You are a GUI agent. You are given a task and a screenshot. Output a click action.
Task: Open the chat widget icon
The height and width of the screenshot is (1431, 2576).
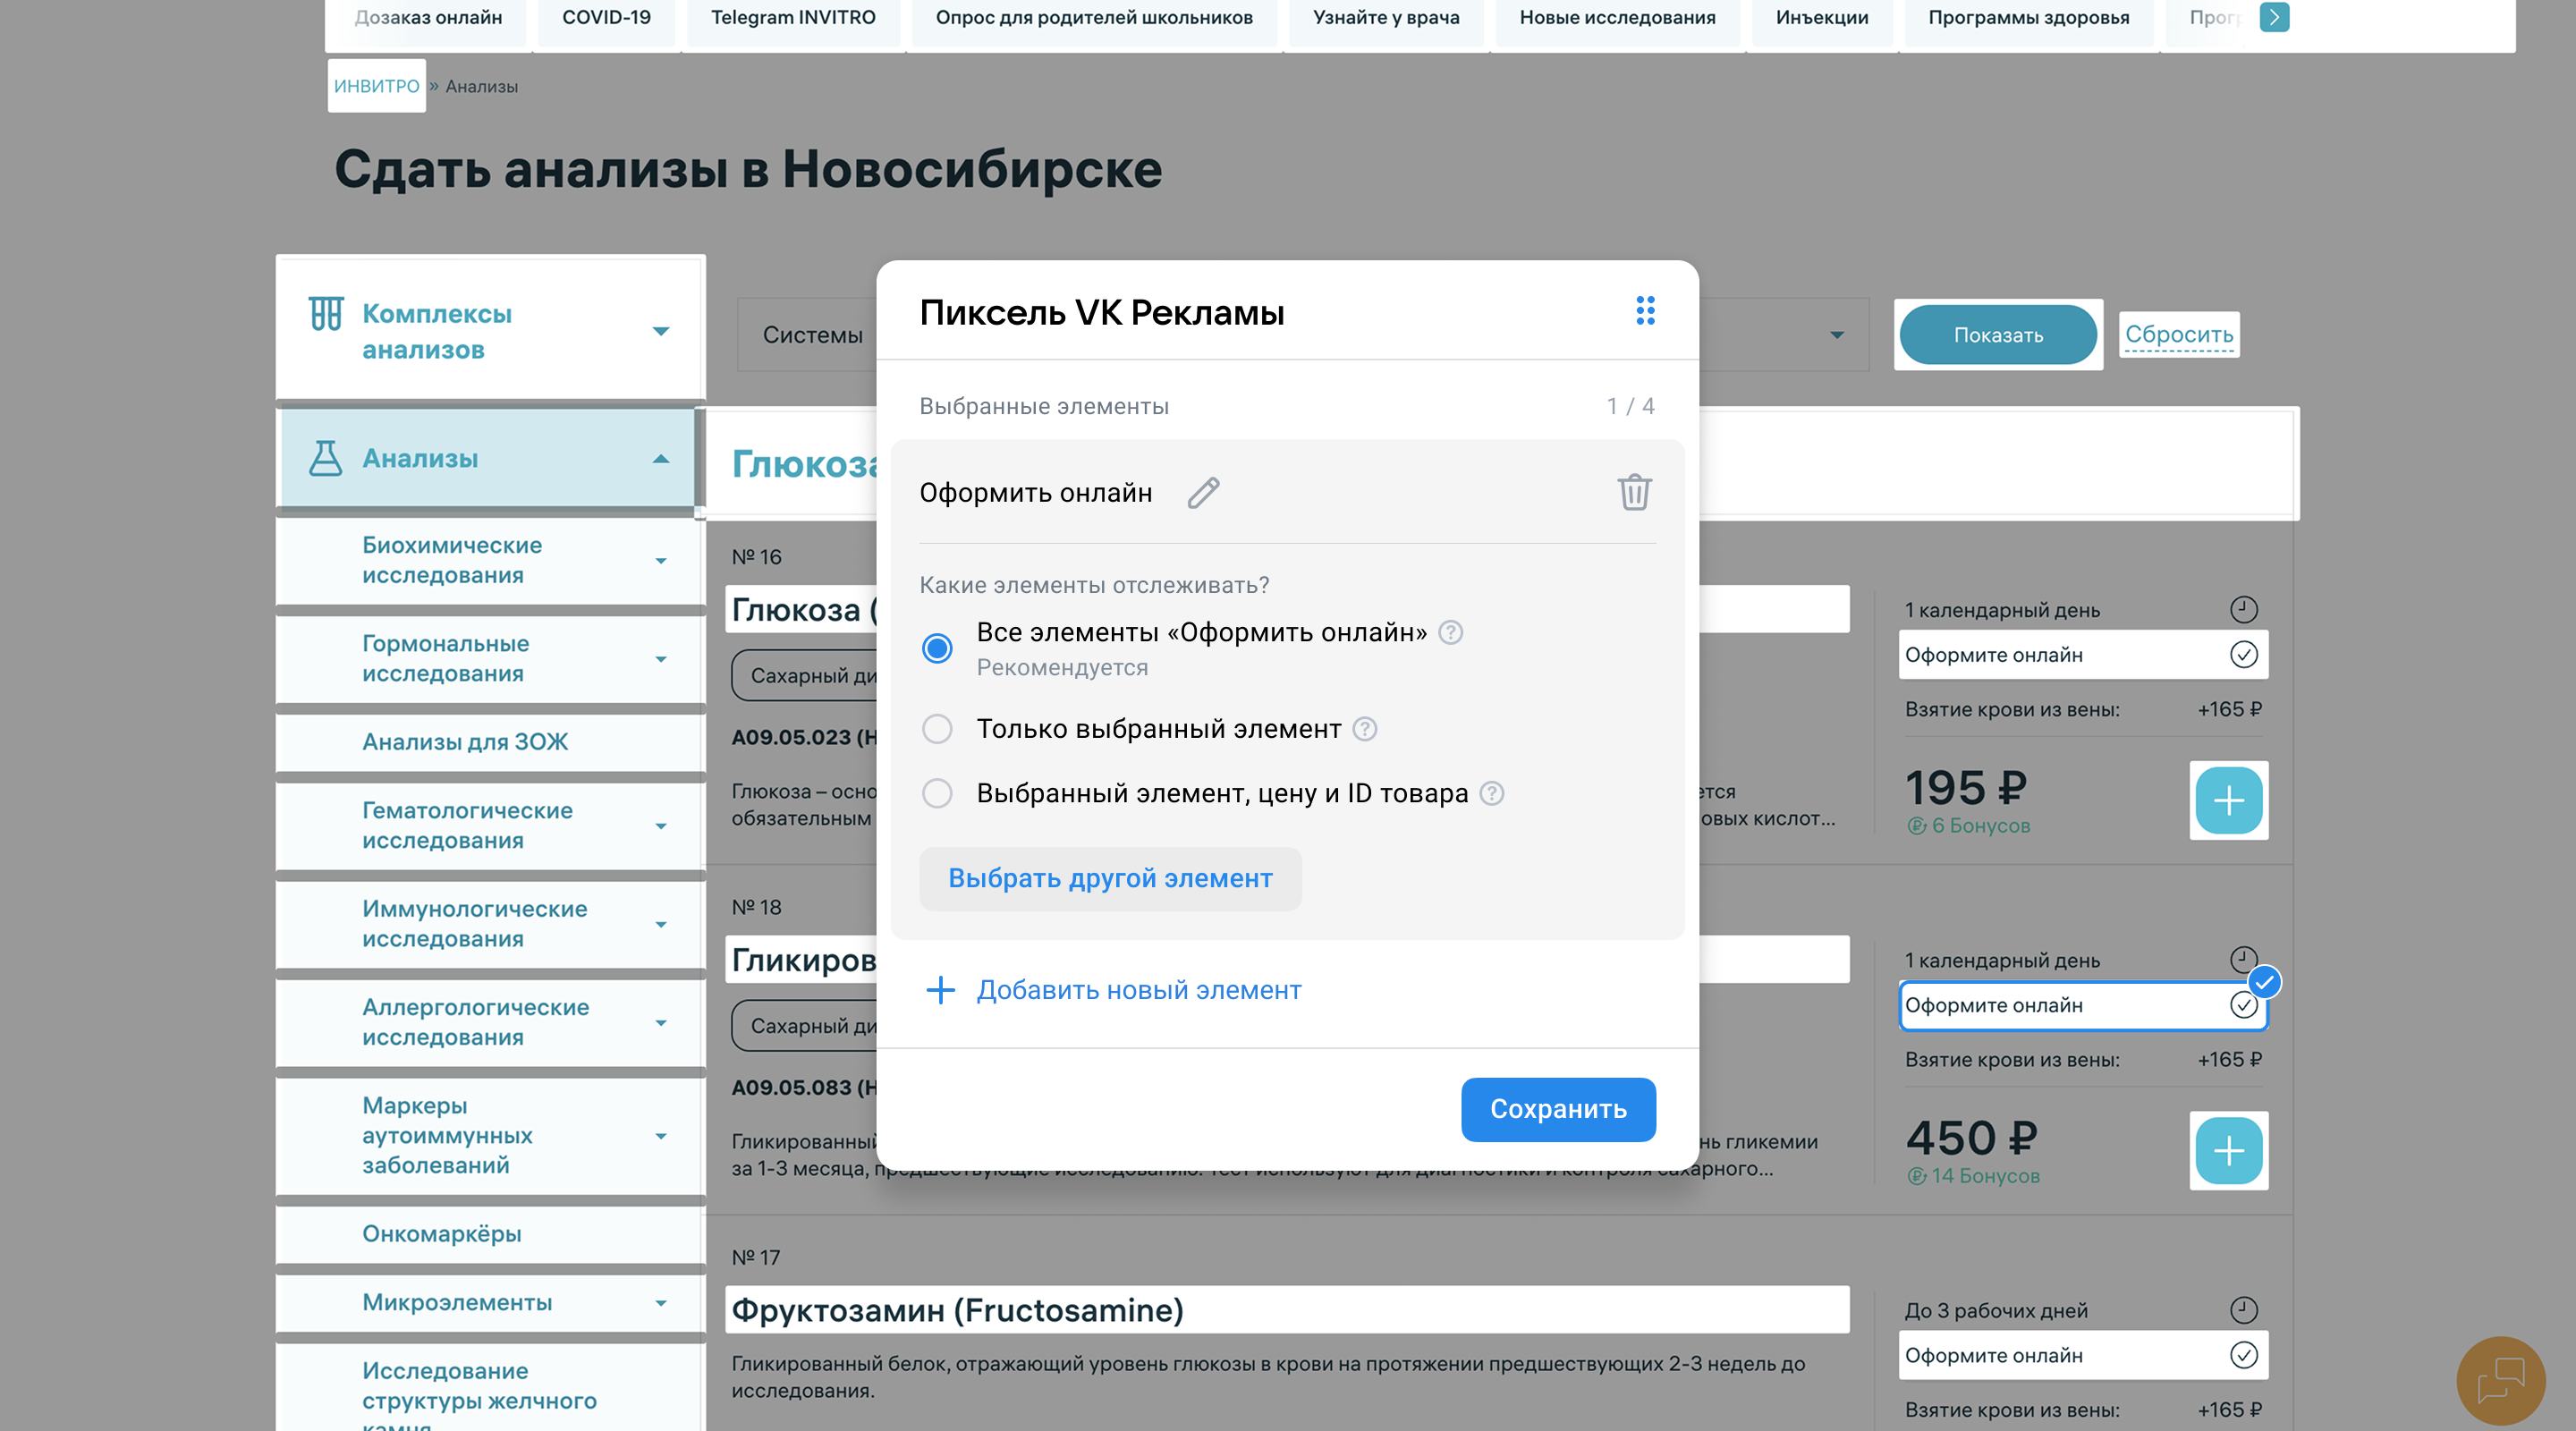(x=2500, y=1381)
